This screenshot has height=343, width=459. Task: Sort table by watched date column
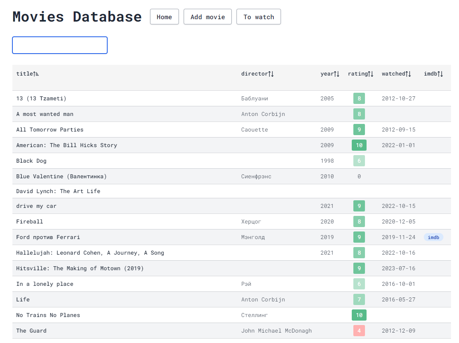click(x=396, y=74)
